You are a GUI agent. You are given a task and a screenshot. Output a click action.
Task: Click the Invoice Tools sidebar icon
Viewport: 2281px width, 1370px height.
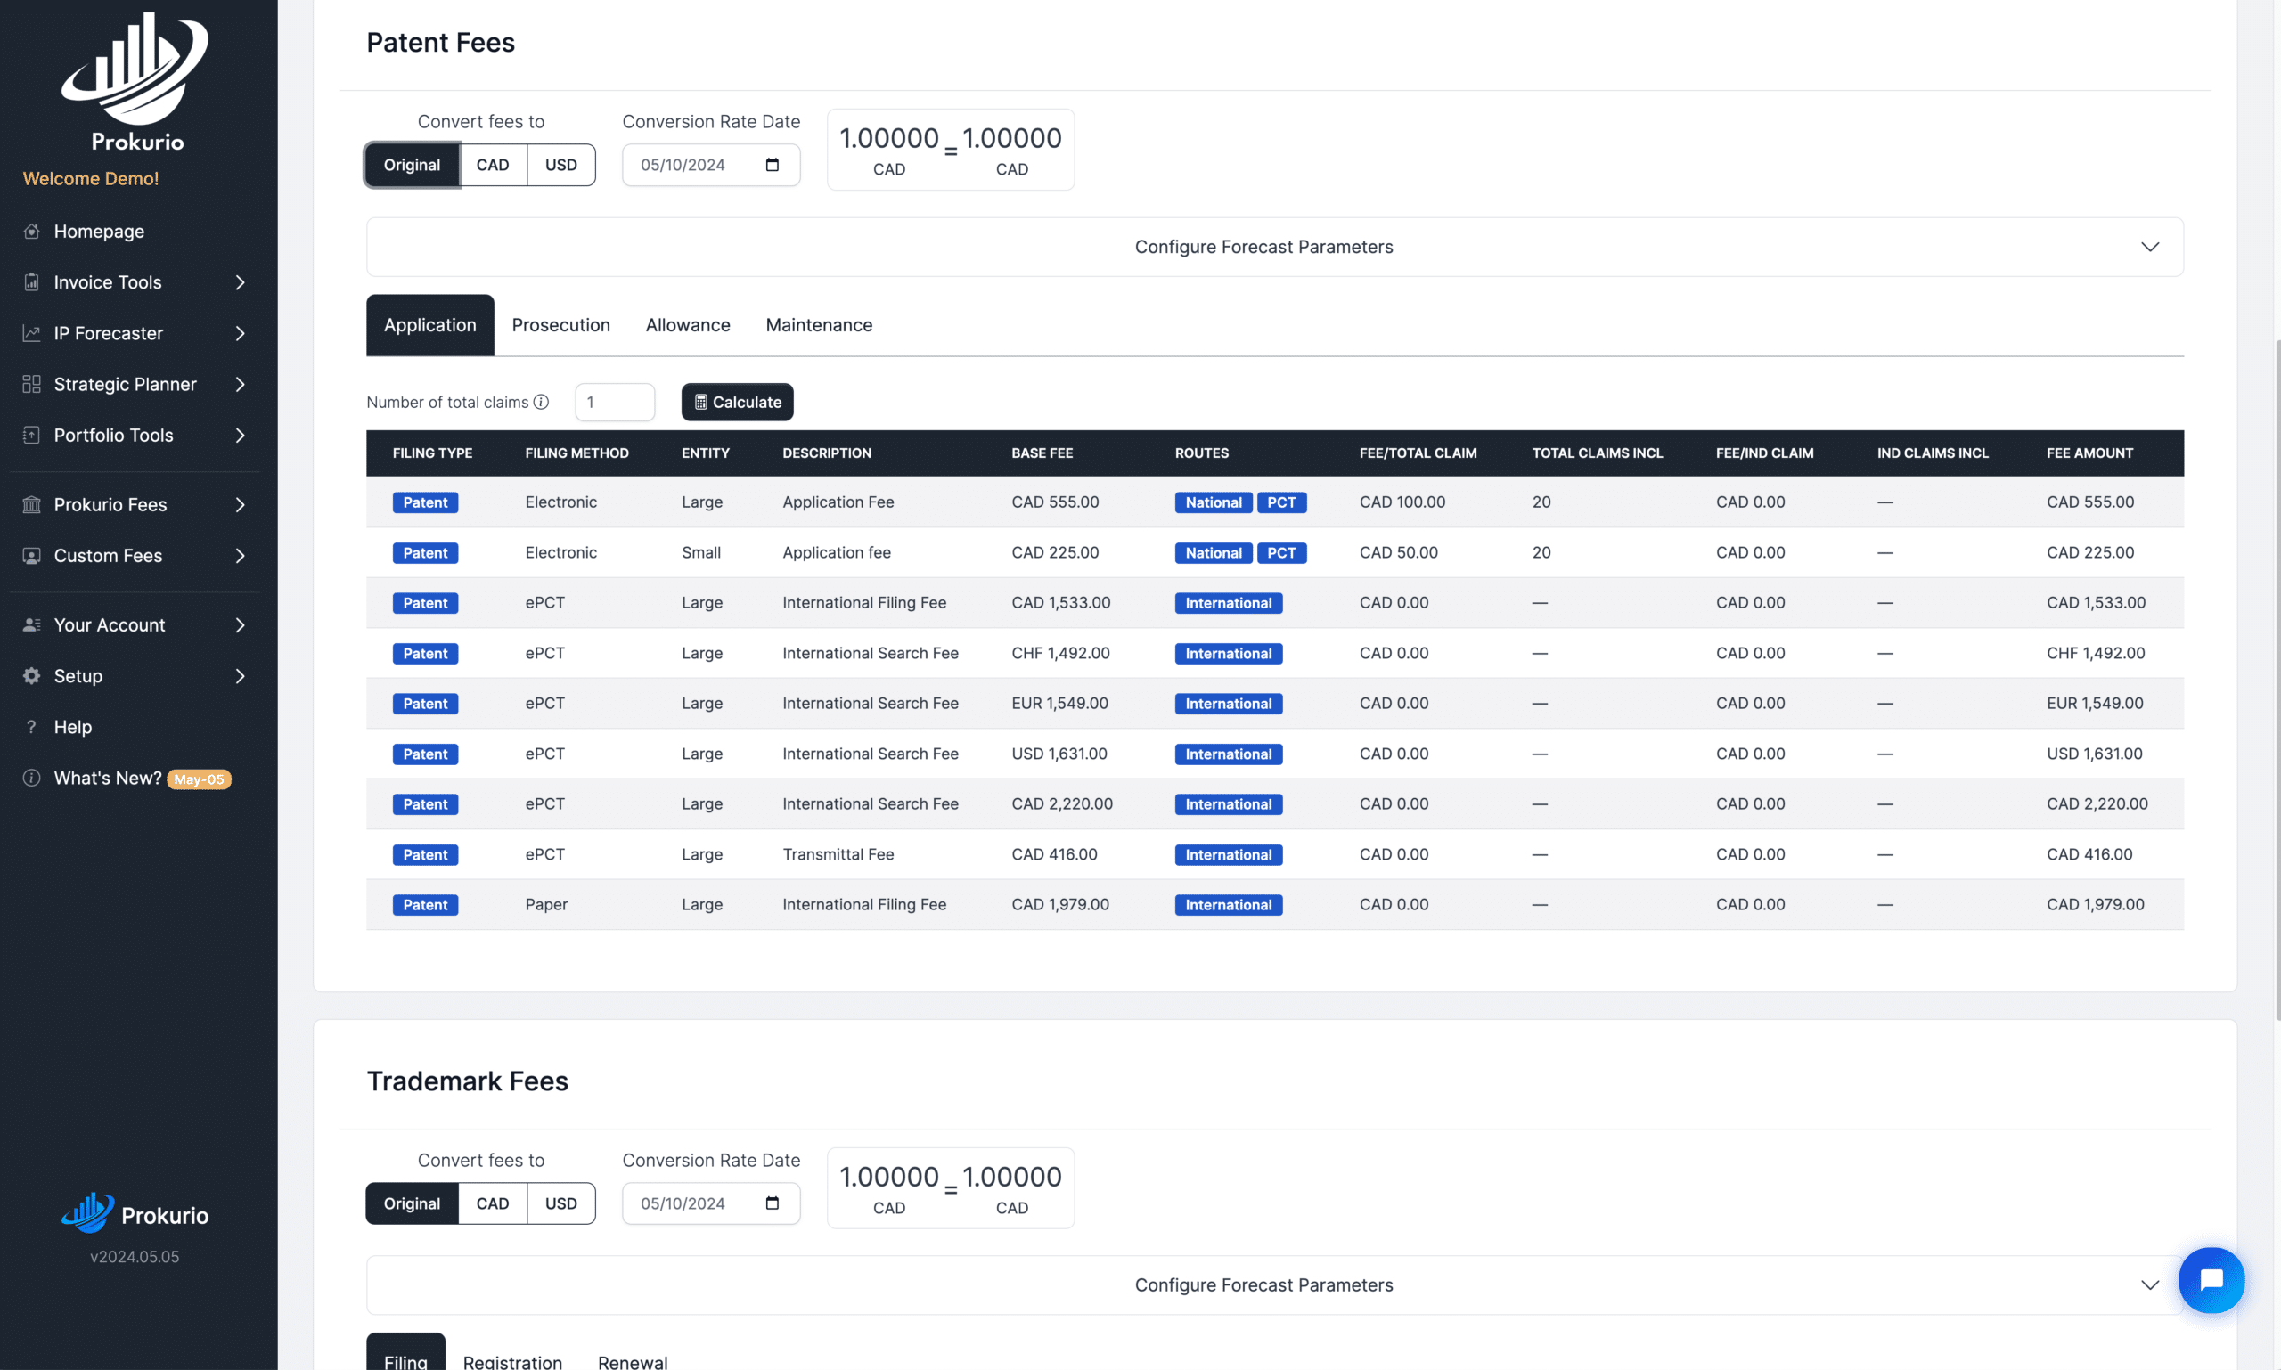[x=31, y=281]
